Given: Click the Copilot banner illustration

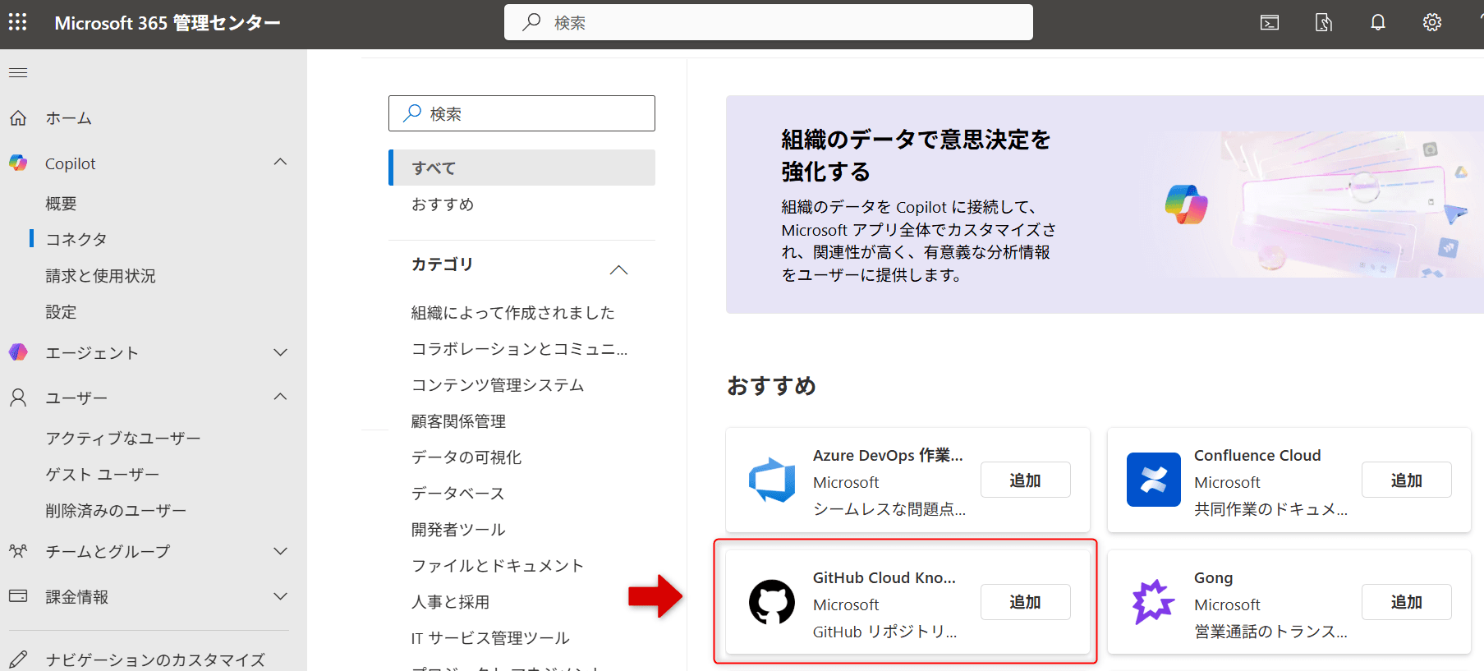Looking at the screenshot, I should click(1318, 205).
